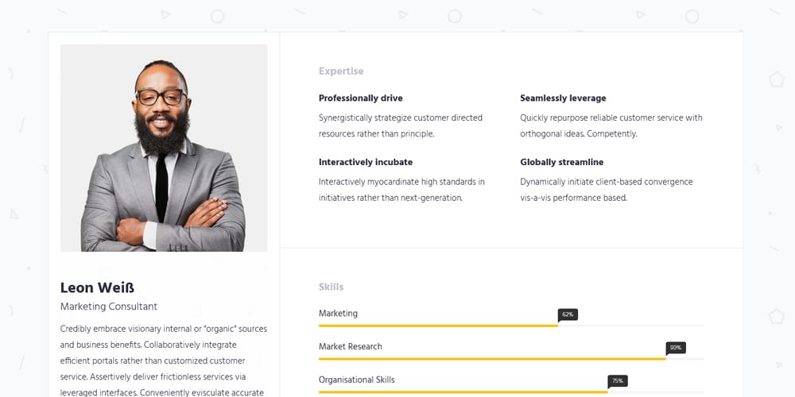
Task: Click the description text under "Globally streamline"
Action: coord(606,190)
